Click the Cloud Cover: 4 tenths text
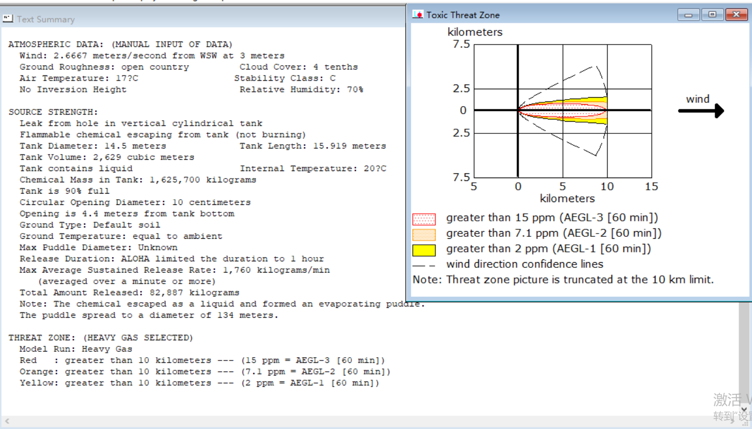Viewport: 752px width, 429px height. (298, 67)
